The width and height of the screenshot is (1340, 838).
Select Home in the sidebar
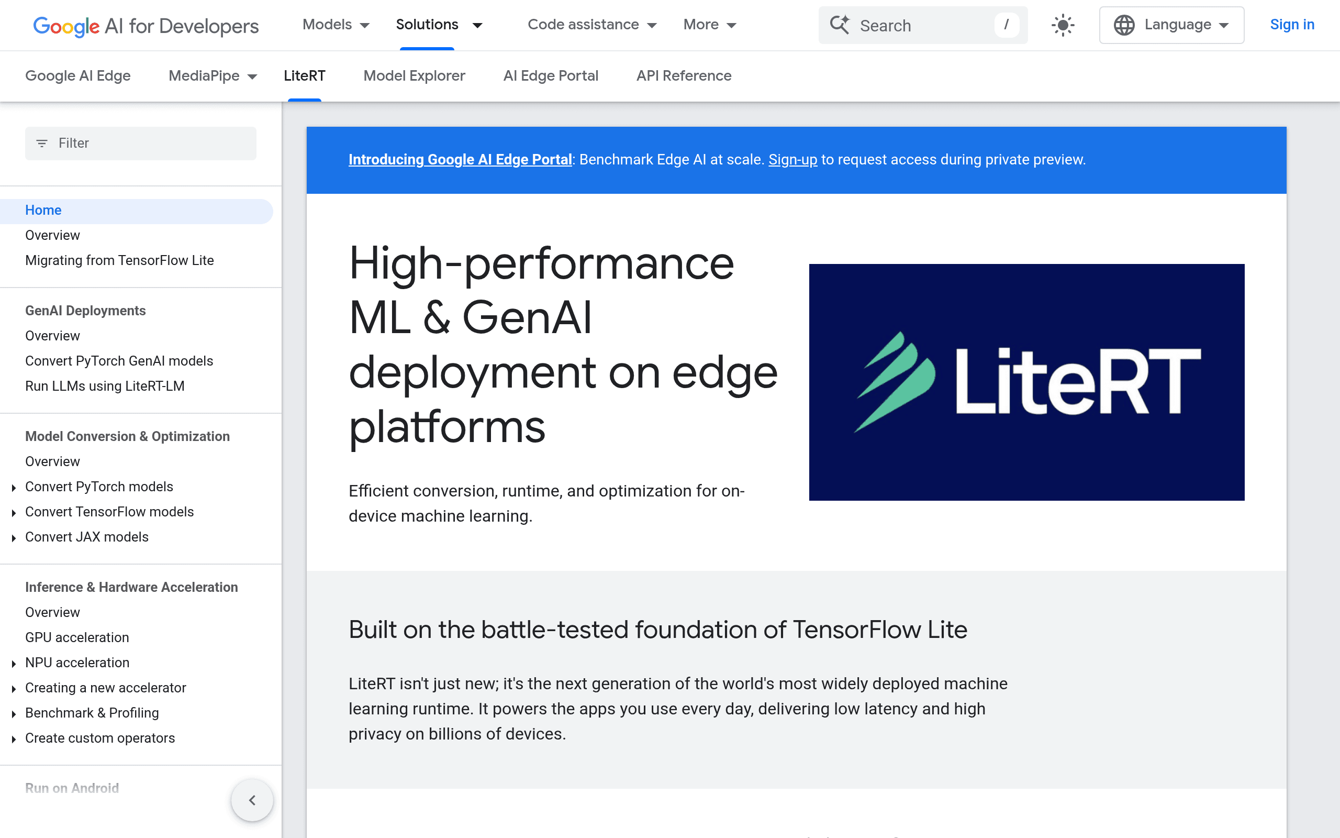(x=136, y=211)
